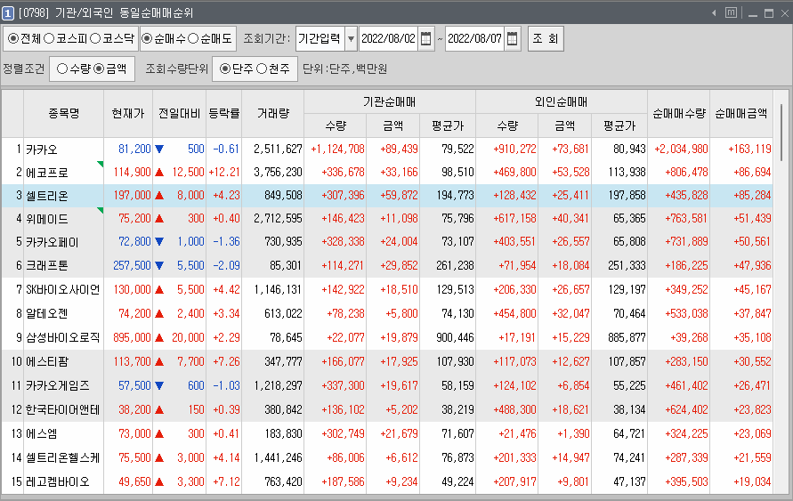Screen dimensions: 793x501
Task: Sort by 수량 radio button
Action: pyautogui.click(x=62, y=69)
